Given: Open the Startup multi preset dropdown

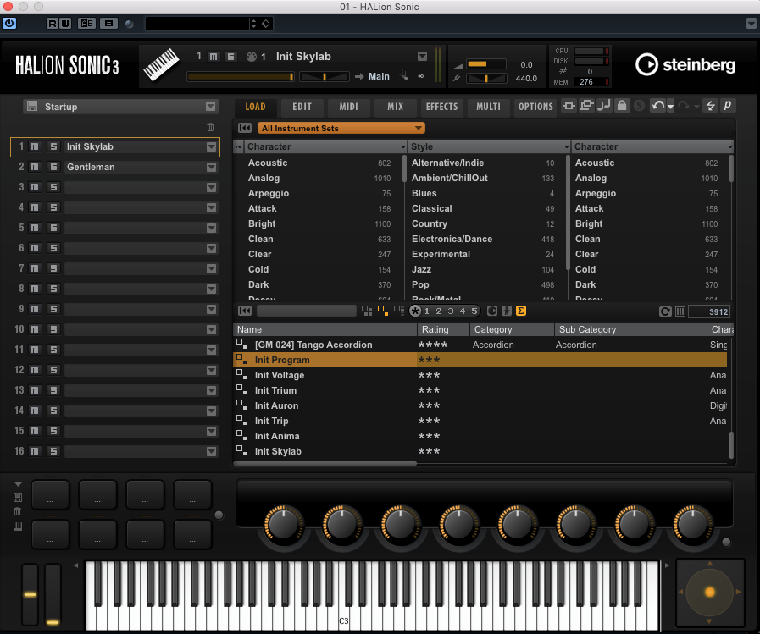Looking at the screenshot, I should (x=210, y=107).
